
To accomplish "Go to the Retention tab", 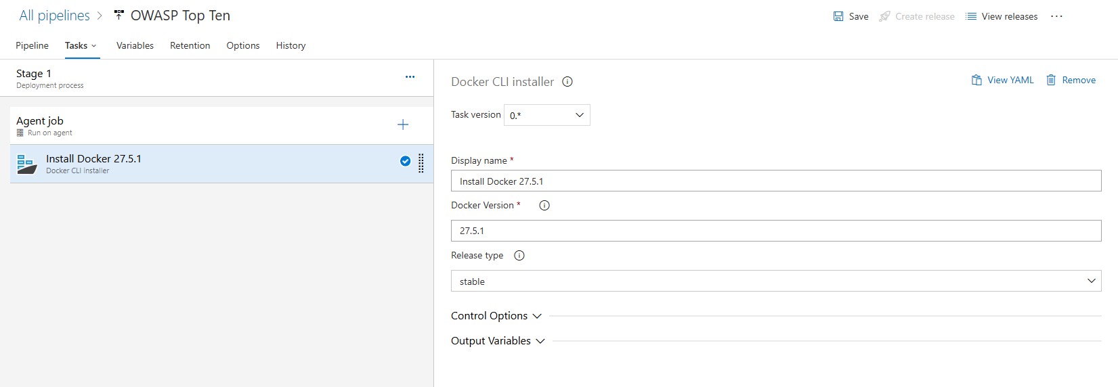I will 190,45.
